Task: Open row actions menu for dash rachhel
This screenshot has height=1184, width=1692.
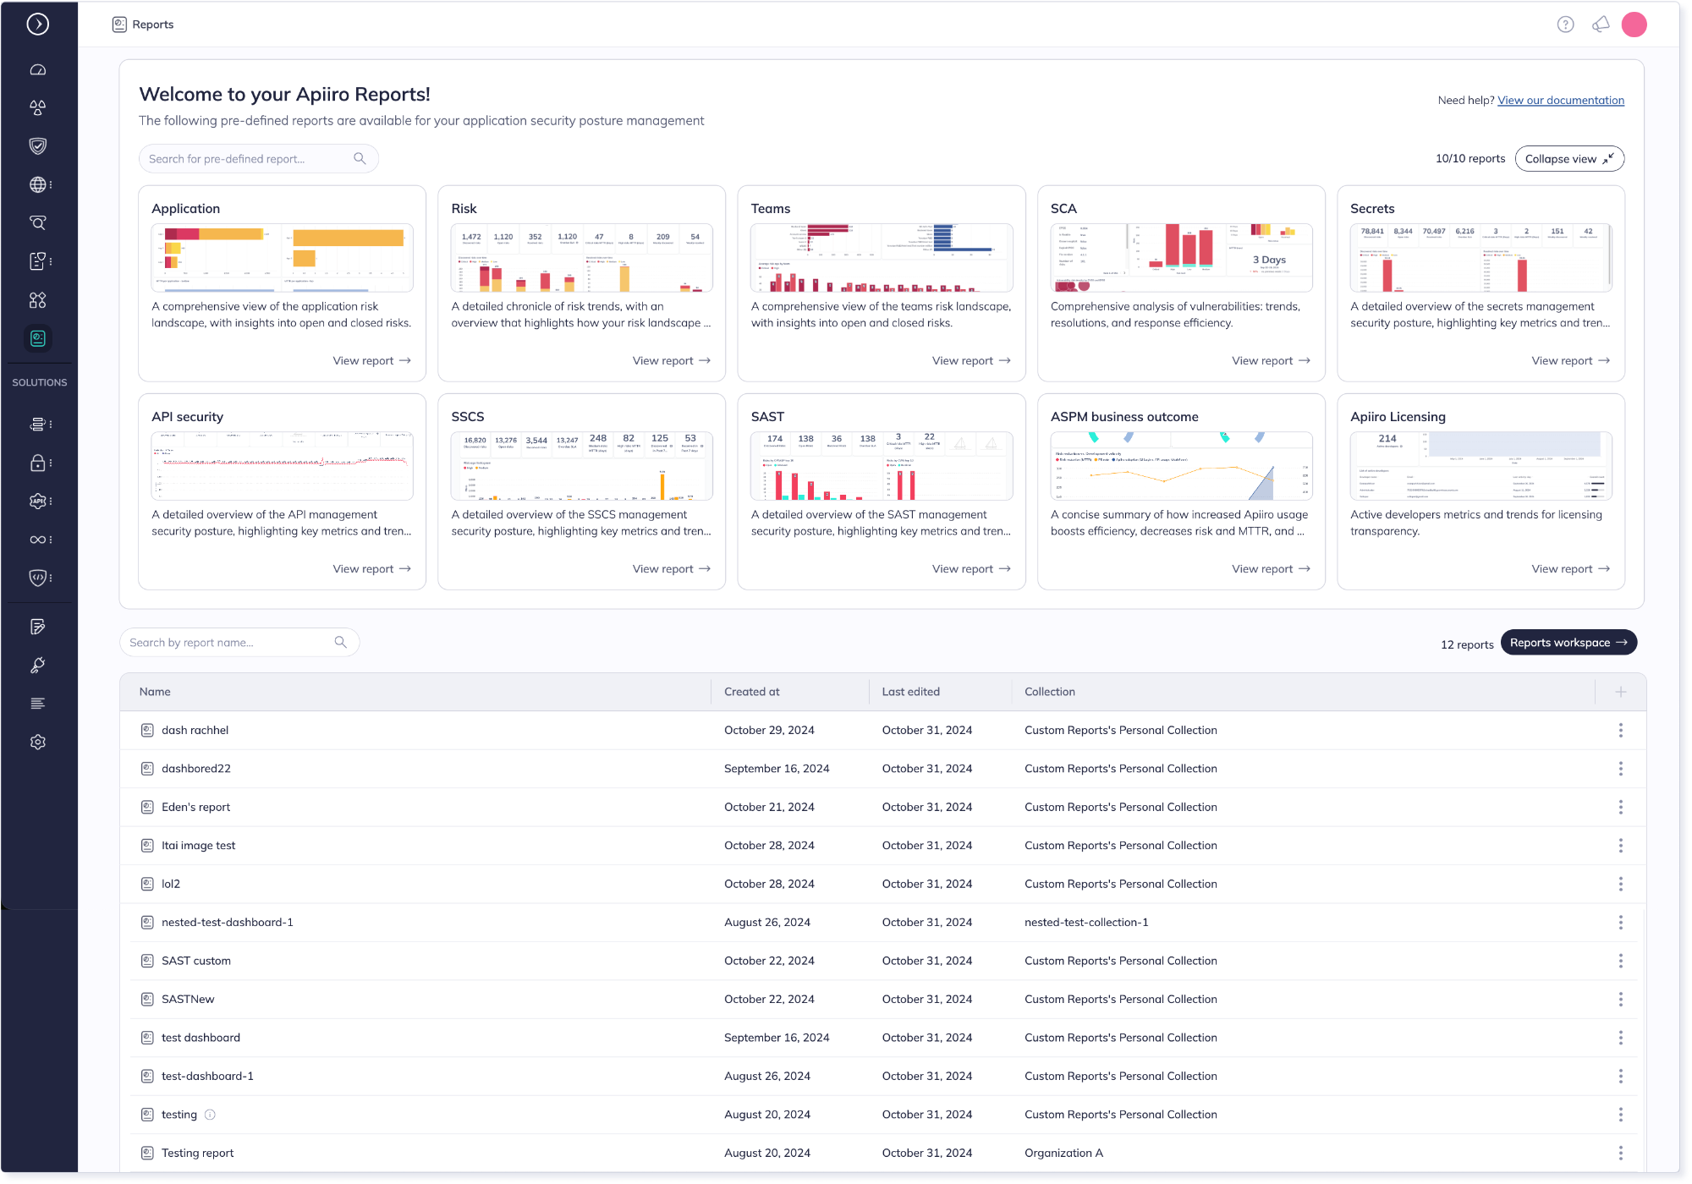Action: click(1621, 730)
